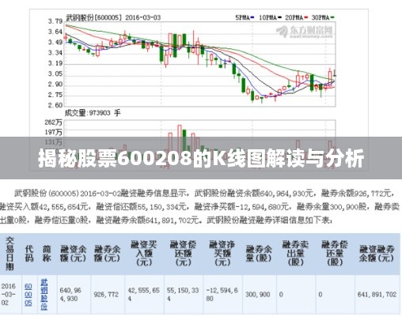The height and width of the screenshot is (316, 402).
Task: Click the banner title 揭秘股票600208的K线图解读与分析
Action: point(201,158)
